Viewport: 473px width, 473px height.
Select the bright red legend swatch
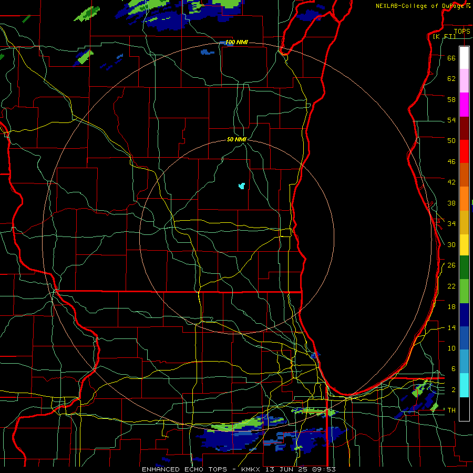[464, 151]
